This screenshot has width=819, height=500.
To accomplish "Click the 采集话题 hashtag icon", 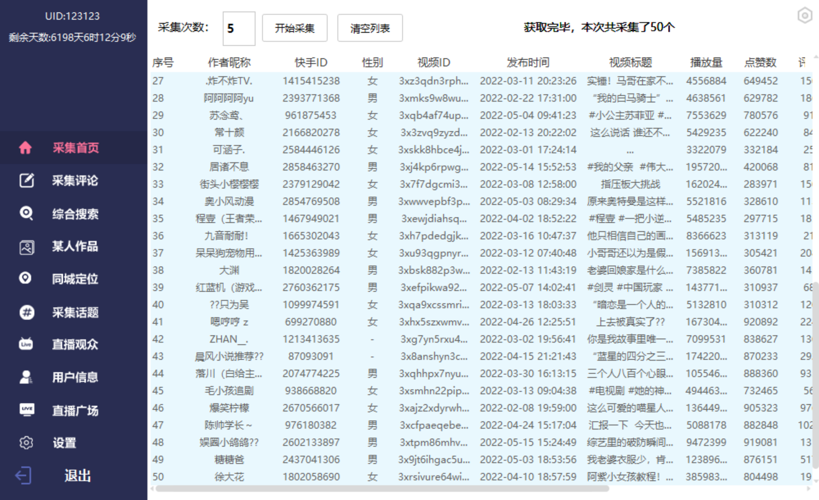I will coord(26,311).
